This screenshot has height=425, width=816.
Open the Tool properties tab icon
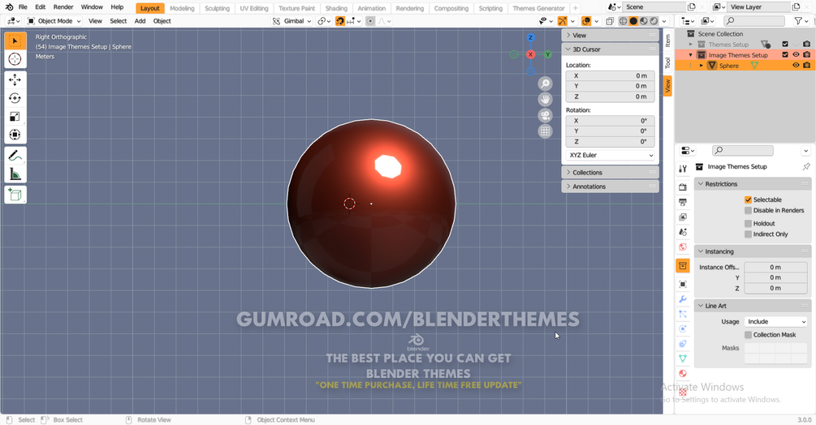click(x=683, y=169)
